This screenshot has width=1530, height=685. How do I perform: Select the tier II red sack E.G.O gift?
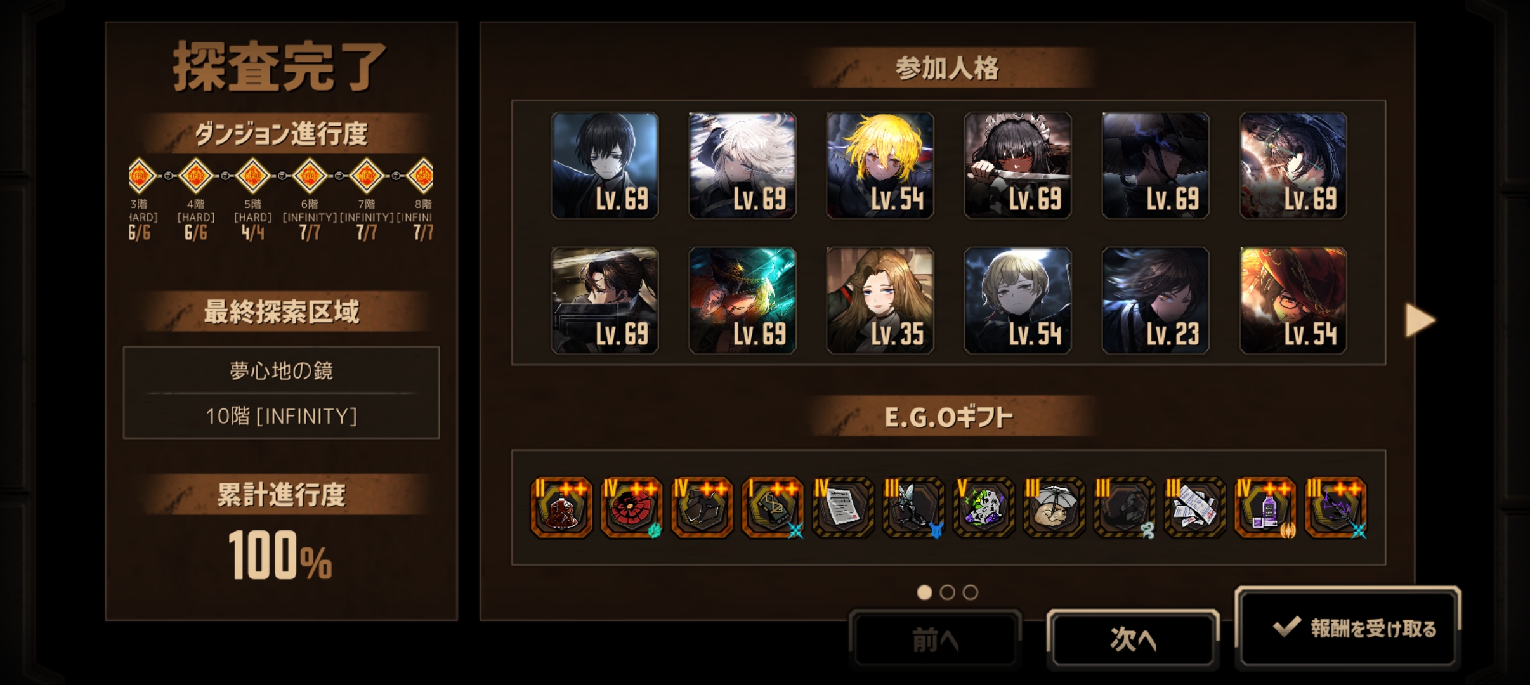[x=561, y=507]
